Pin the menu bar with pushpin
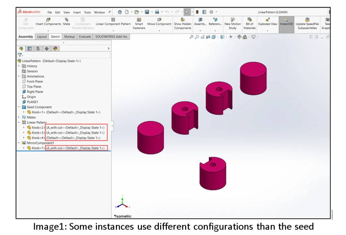 coord(109,12)
